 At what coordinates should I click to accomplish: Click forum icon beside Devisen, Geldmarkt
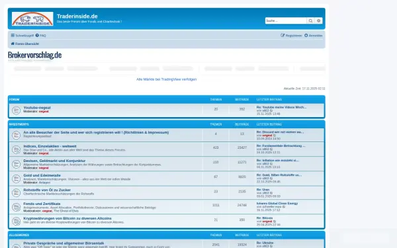pyautogui.click(x=16, y=164)
